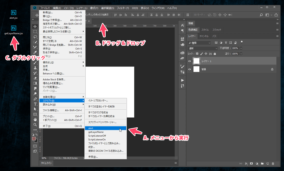Select the Eraser tool
The image size is (284, 171).
point(35,78)
